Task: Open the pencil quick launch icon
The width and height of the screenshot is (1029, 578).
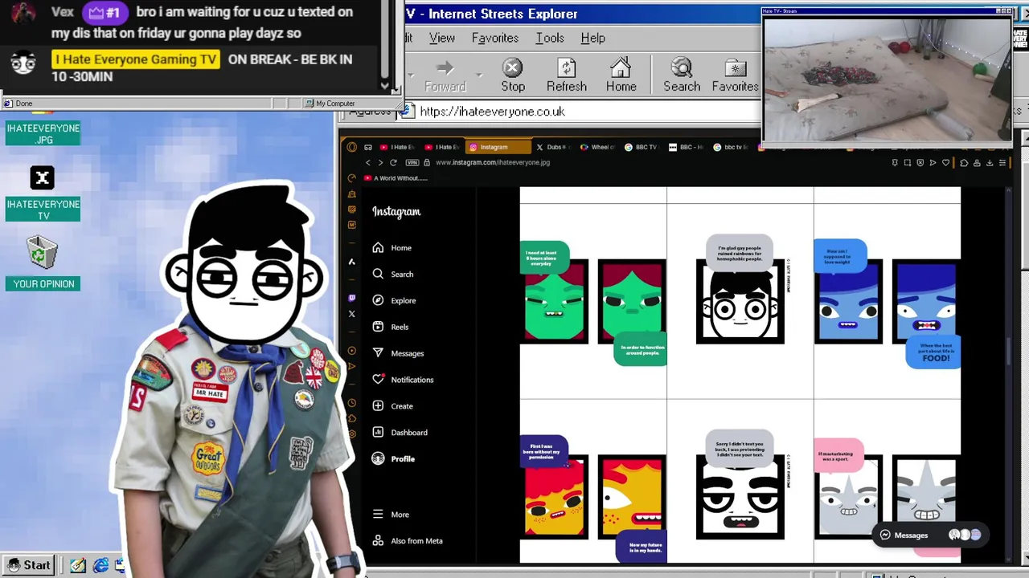Action: [x=78, y=566]
